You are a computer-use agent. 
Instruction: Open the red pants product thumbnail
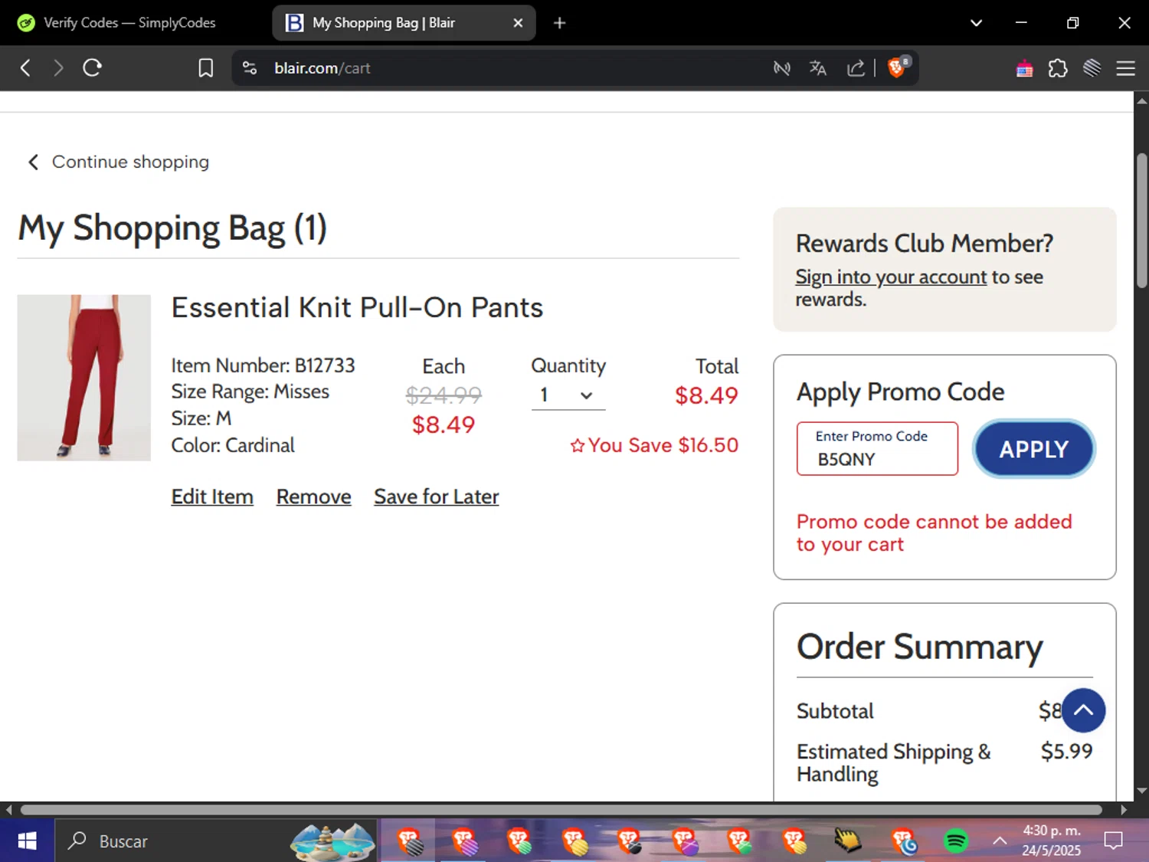click(x=84, y=378)
